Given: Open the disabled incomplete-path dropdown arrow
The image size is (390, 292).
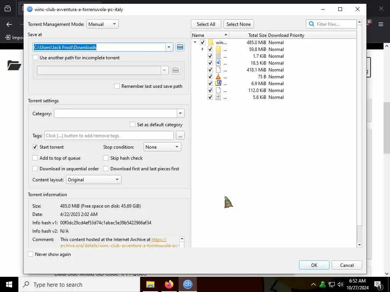Looking at the screenshot, I should point(165,70).
